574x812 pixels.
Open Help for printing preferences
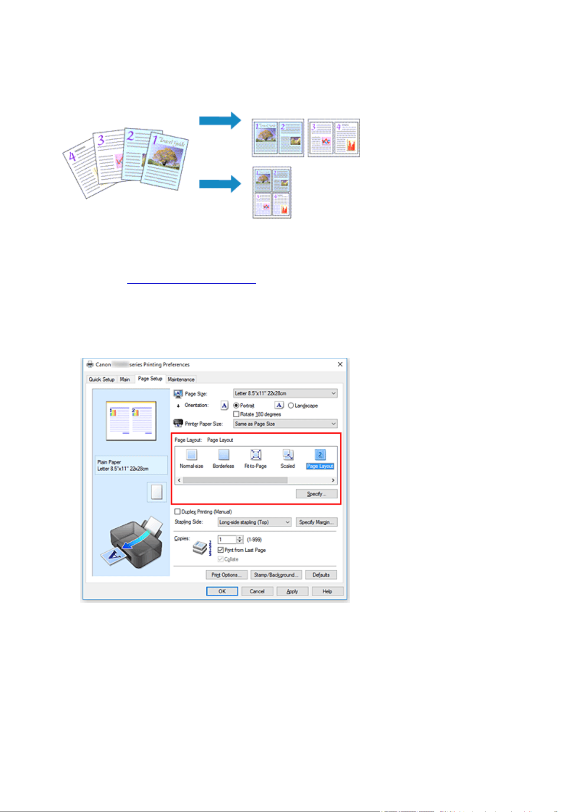[327, 591]
